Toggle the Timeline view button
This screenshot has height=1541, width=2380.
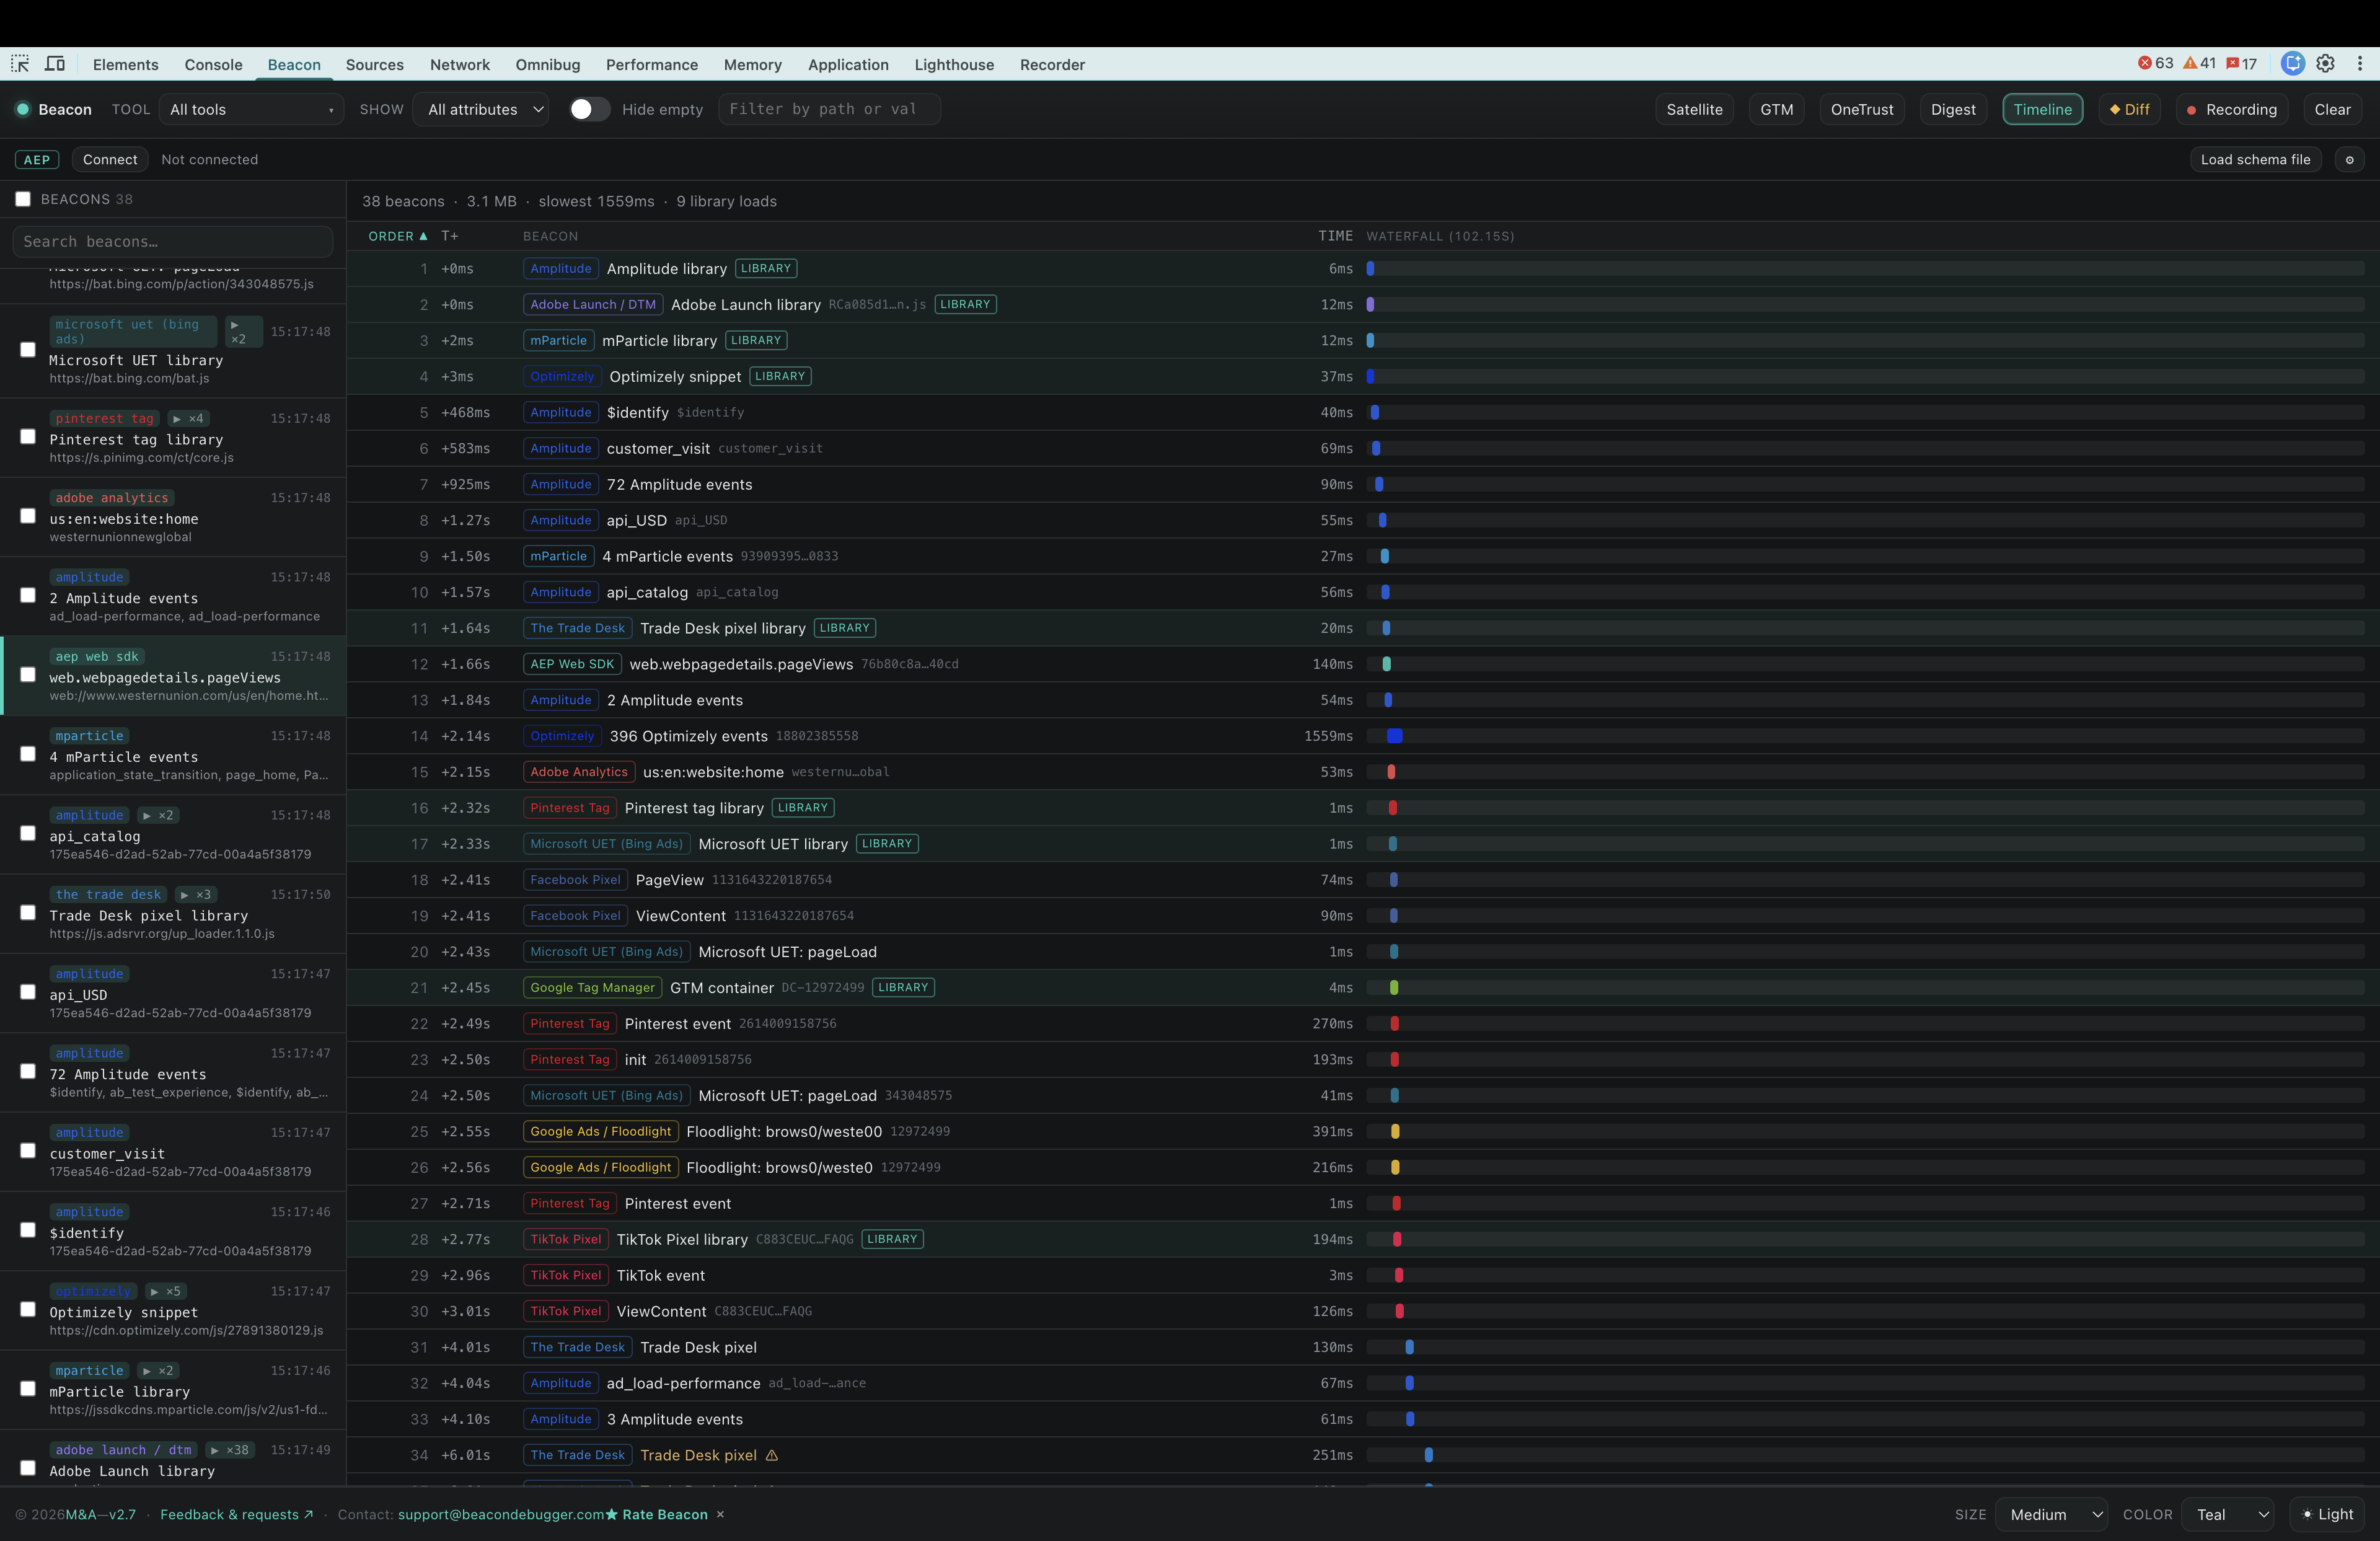tap(2042, 109)
